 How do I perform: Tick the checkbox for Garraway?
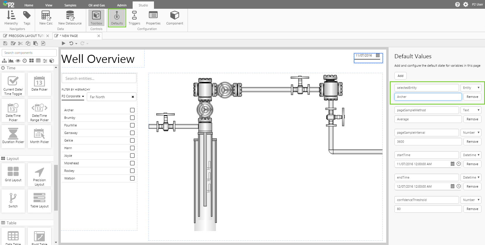click(x=132, y=133)
